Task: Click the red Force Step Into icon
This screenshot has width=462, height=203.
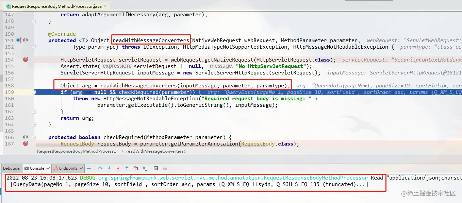Action: click(118, 168)
